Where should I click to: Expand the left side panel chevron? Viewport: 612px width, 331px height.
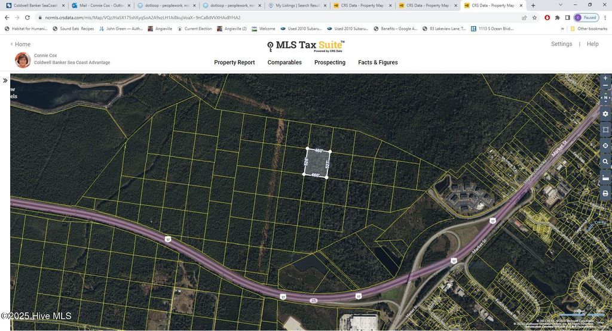tap(5, 81)
